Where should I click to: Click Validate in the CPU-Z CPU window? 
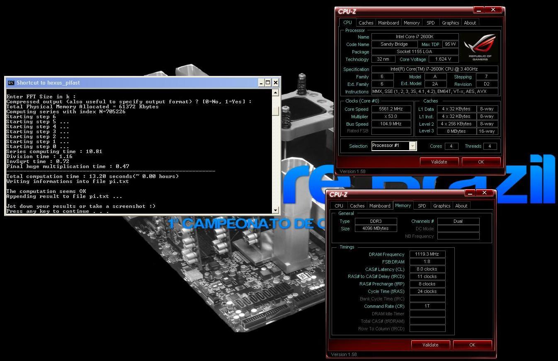pyautogui.click(x=439, y=162)
